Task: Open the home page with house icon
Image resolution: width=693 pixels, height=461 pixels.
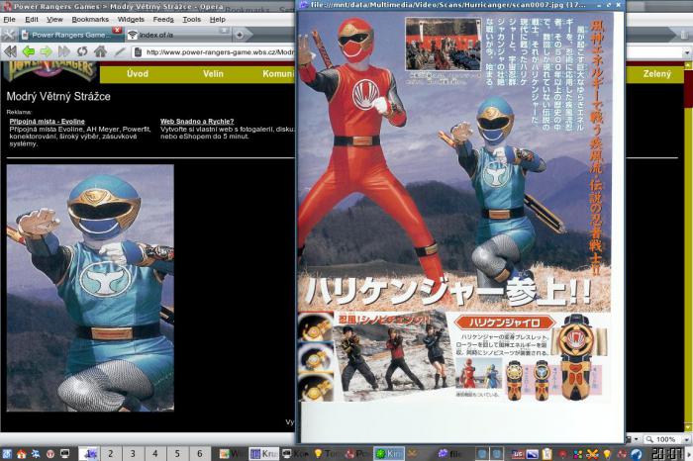Action: [100, 51]
